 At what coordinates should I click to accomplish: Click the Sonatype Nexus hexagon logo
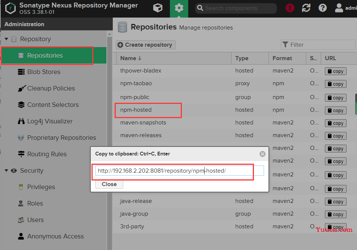(x=10, y=8)
